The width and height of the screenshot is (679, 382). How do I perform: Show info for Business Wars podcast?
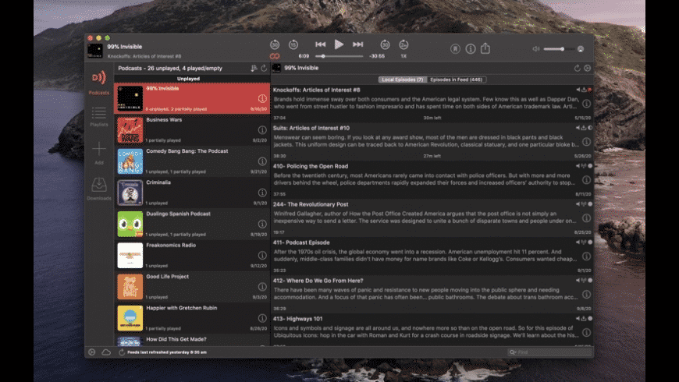[262, 129]
